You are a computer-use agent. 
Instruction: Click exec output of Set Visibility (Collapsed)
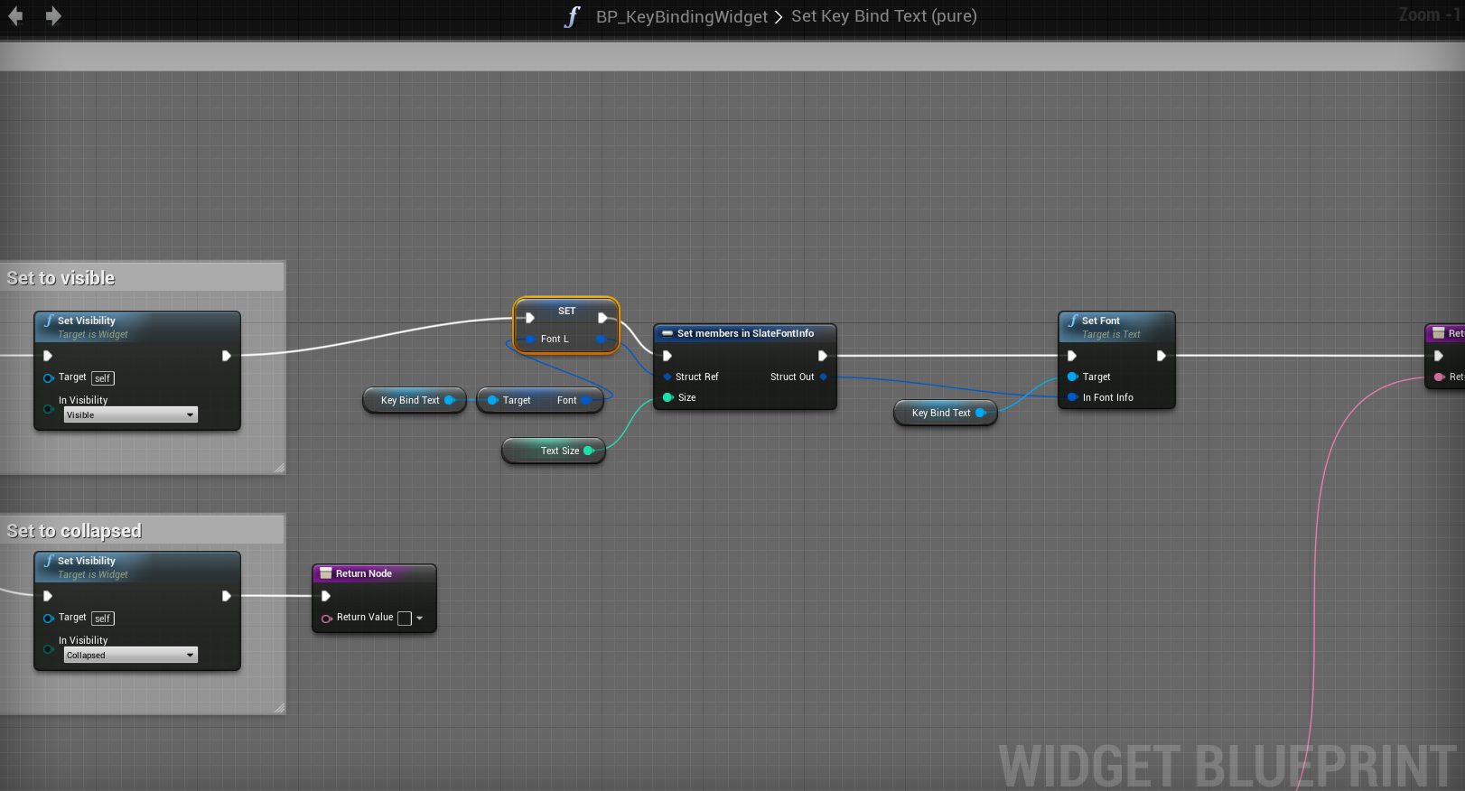pos(227,596)
